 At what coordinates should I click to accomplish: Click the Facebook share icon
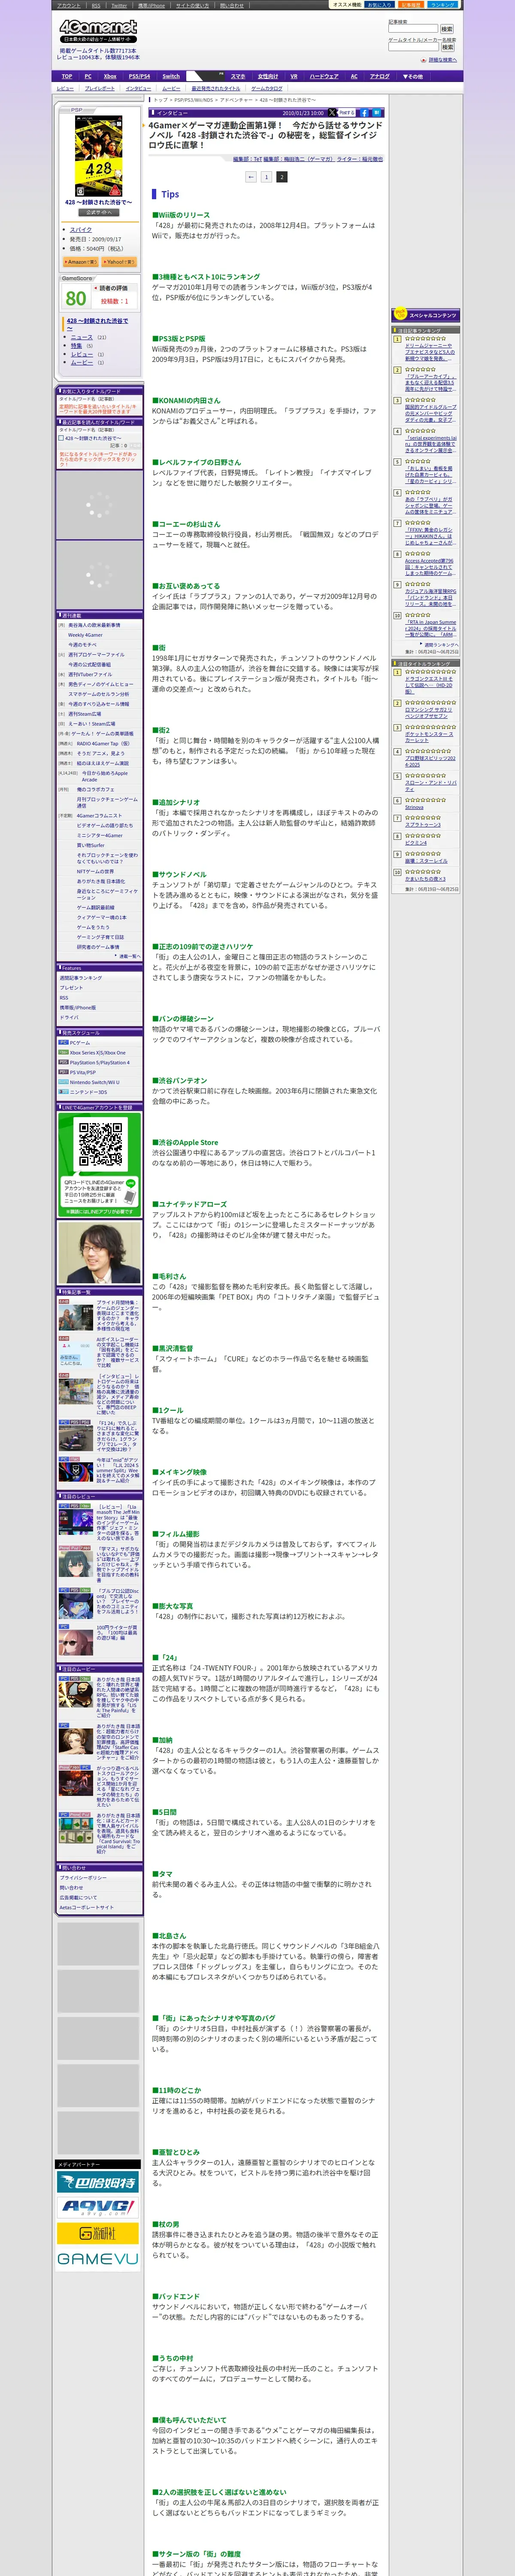[x=365, y=113]
